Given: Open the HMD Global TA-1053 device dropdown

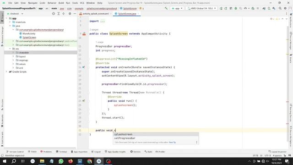Looking at the screenshot, I should coord(201,8).
